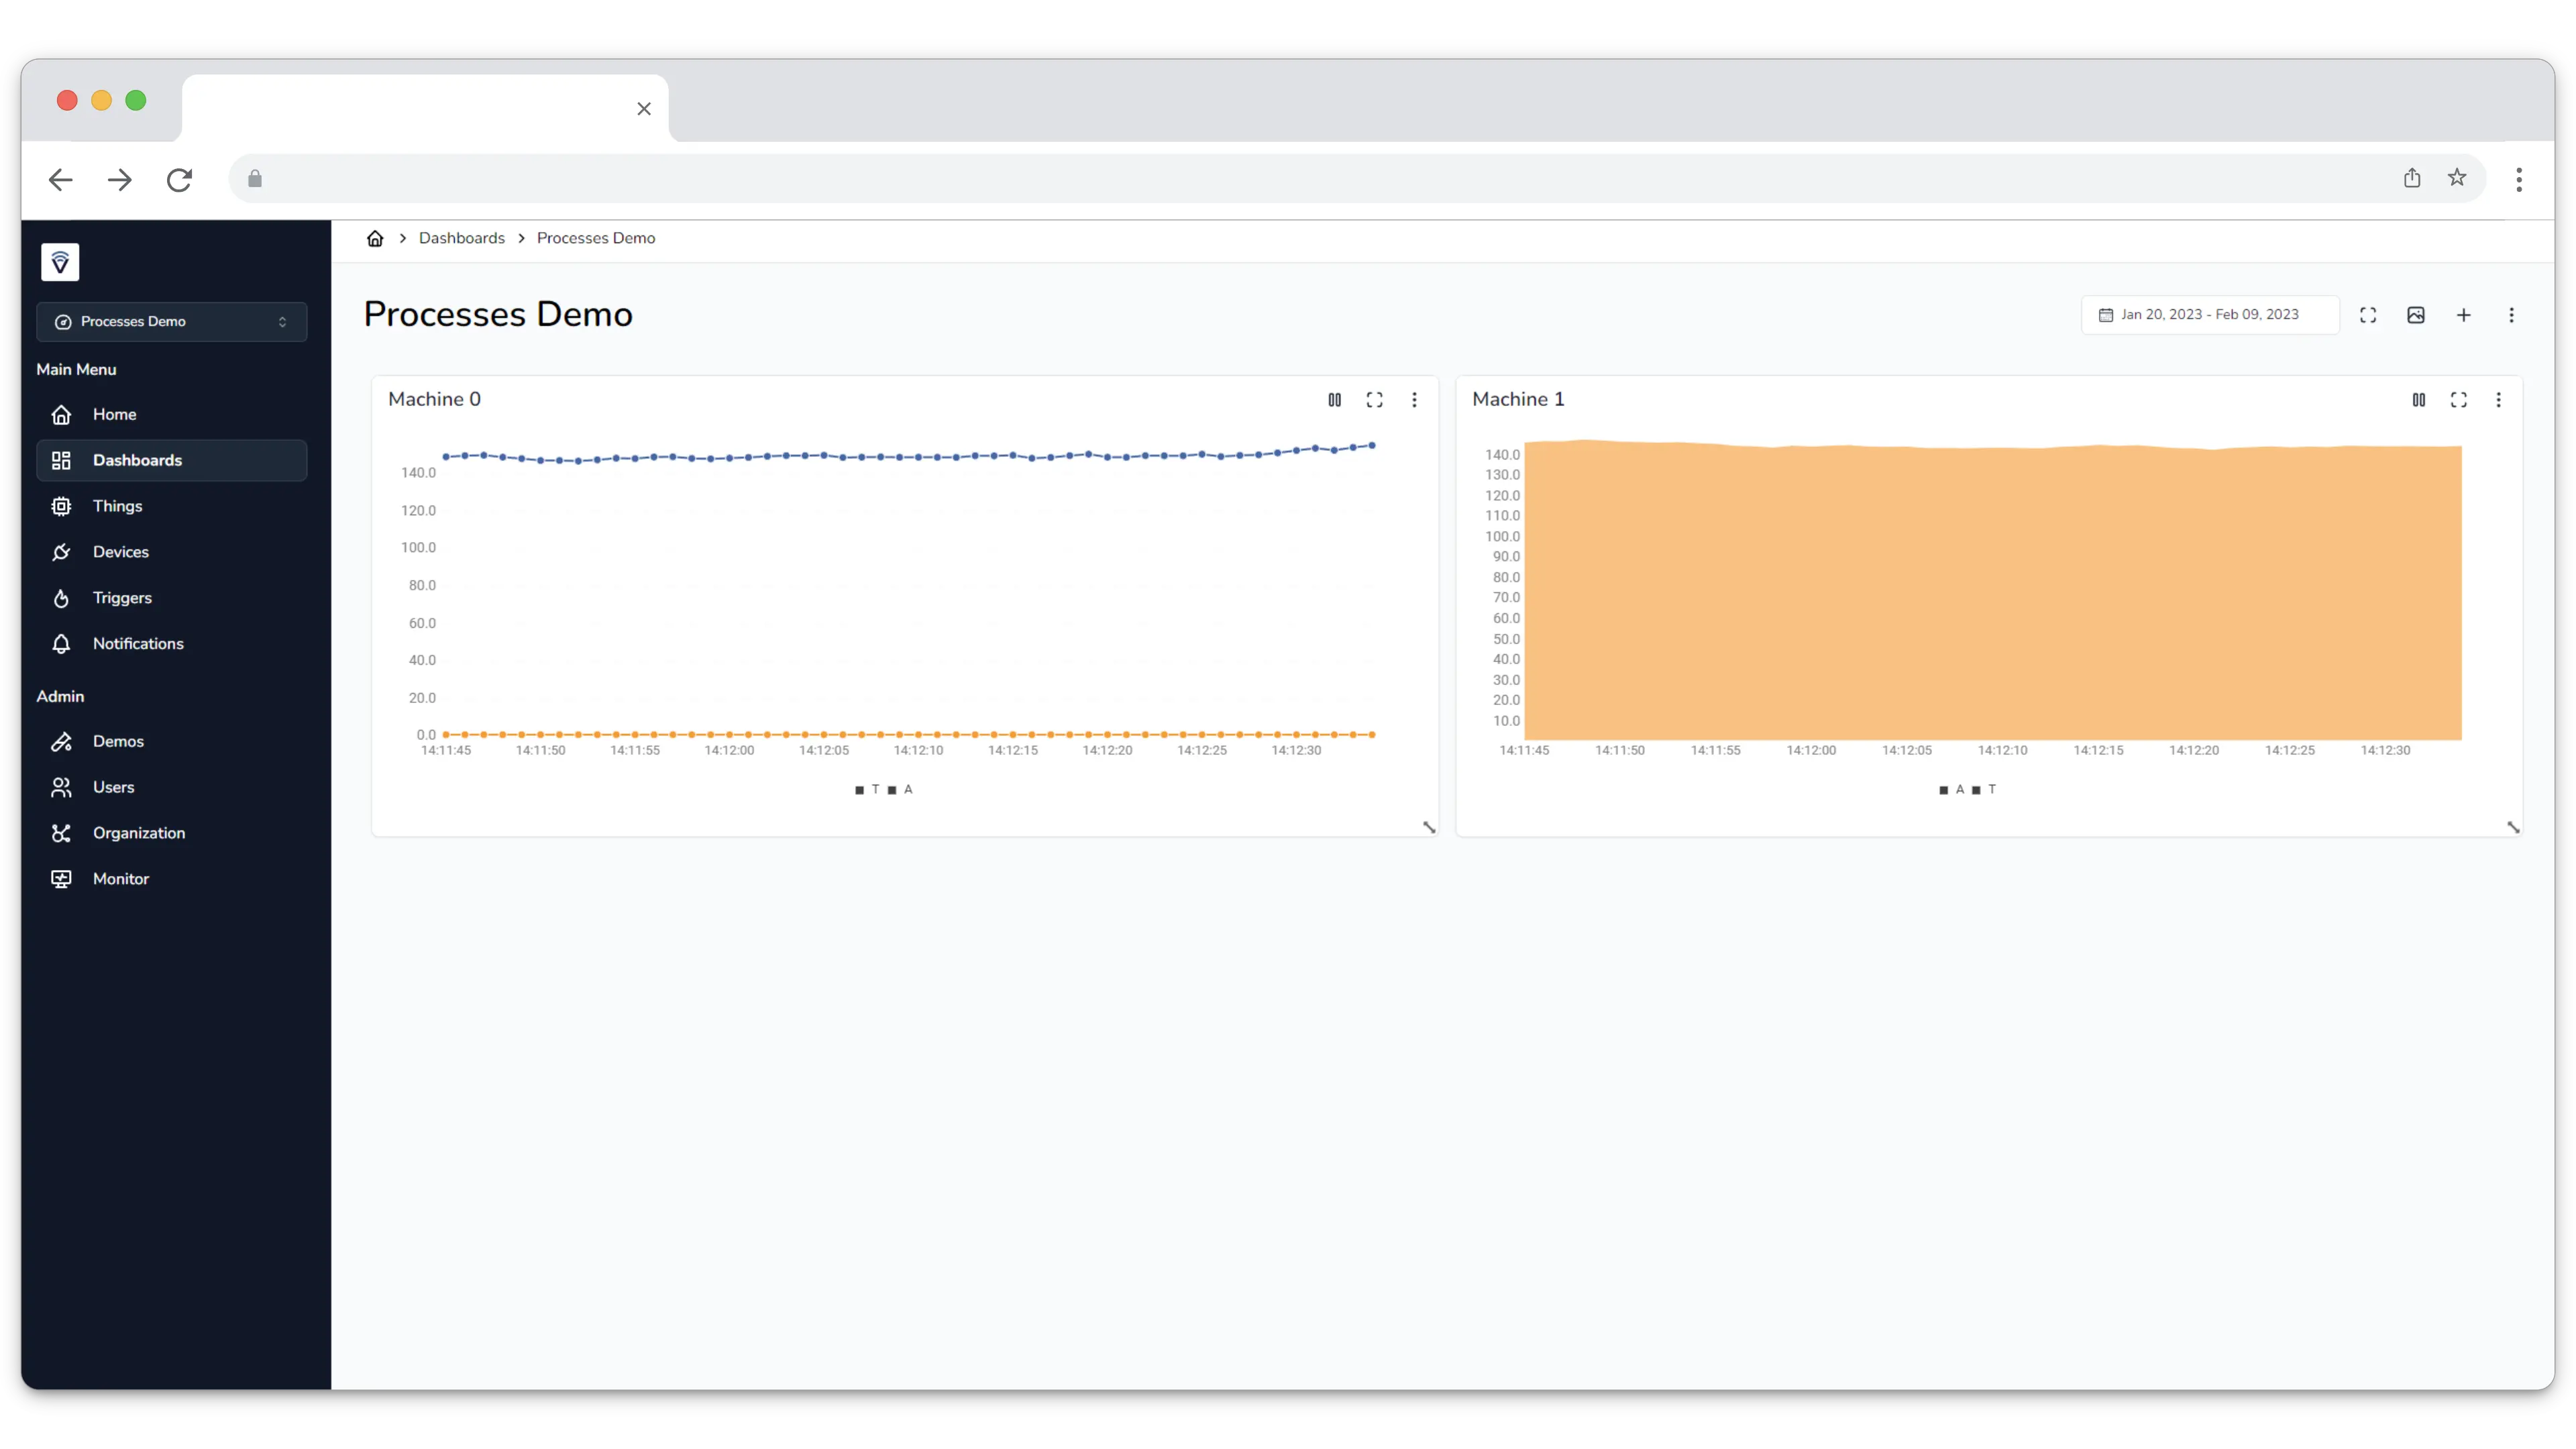
Task: Pause live updates on Machine 1 chart
Action: point(2419,400)
